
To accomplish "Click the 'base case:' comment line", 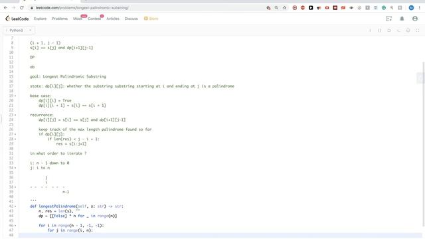I will click(41, 96).
